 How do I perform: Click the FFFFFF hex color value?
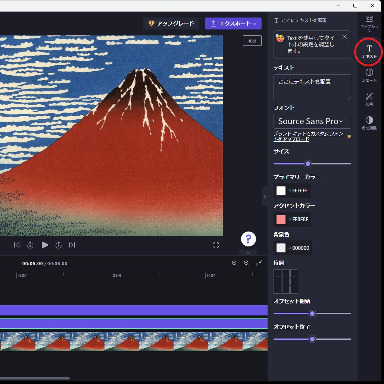tap(300, 191)
